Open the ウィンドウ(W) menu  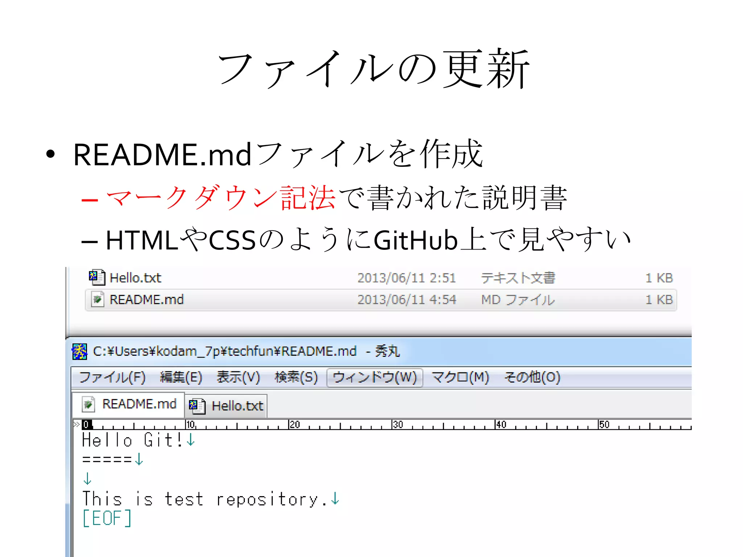point(375,377)
